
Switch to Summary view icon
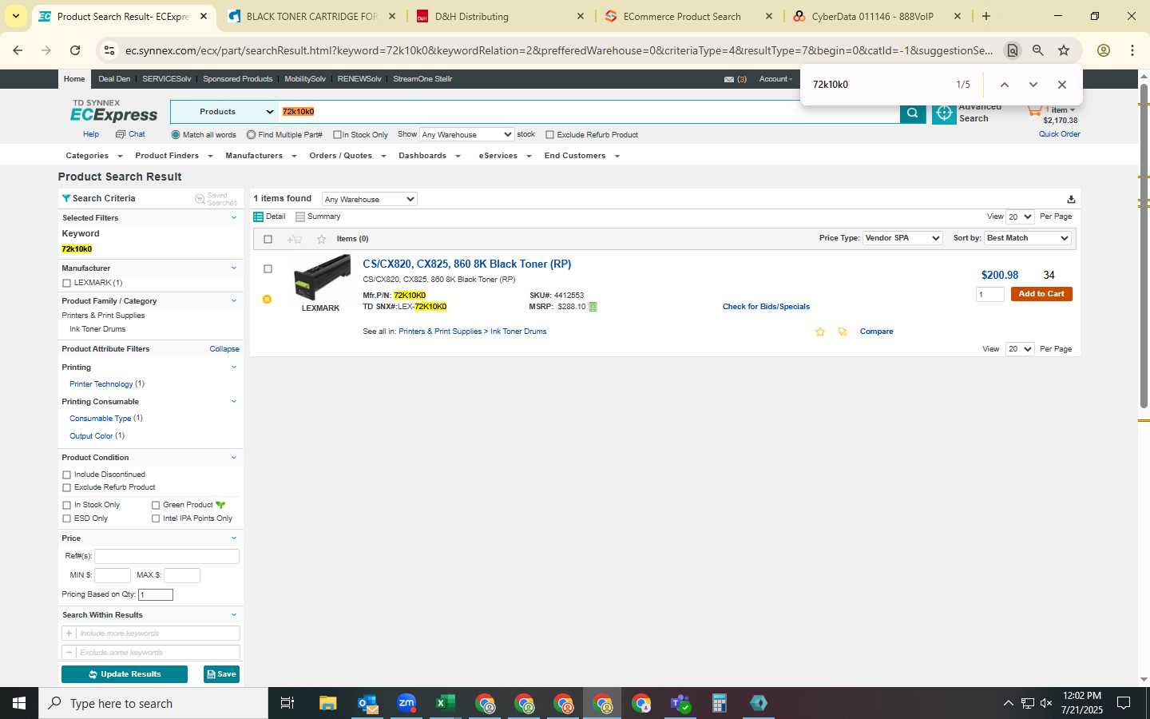click(300, 216)
